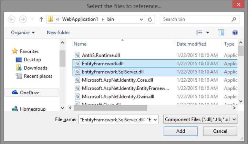Click the horizontal scrollbar thumb
Screen dimensions: 248x144
click(110, 108)
